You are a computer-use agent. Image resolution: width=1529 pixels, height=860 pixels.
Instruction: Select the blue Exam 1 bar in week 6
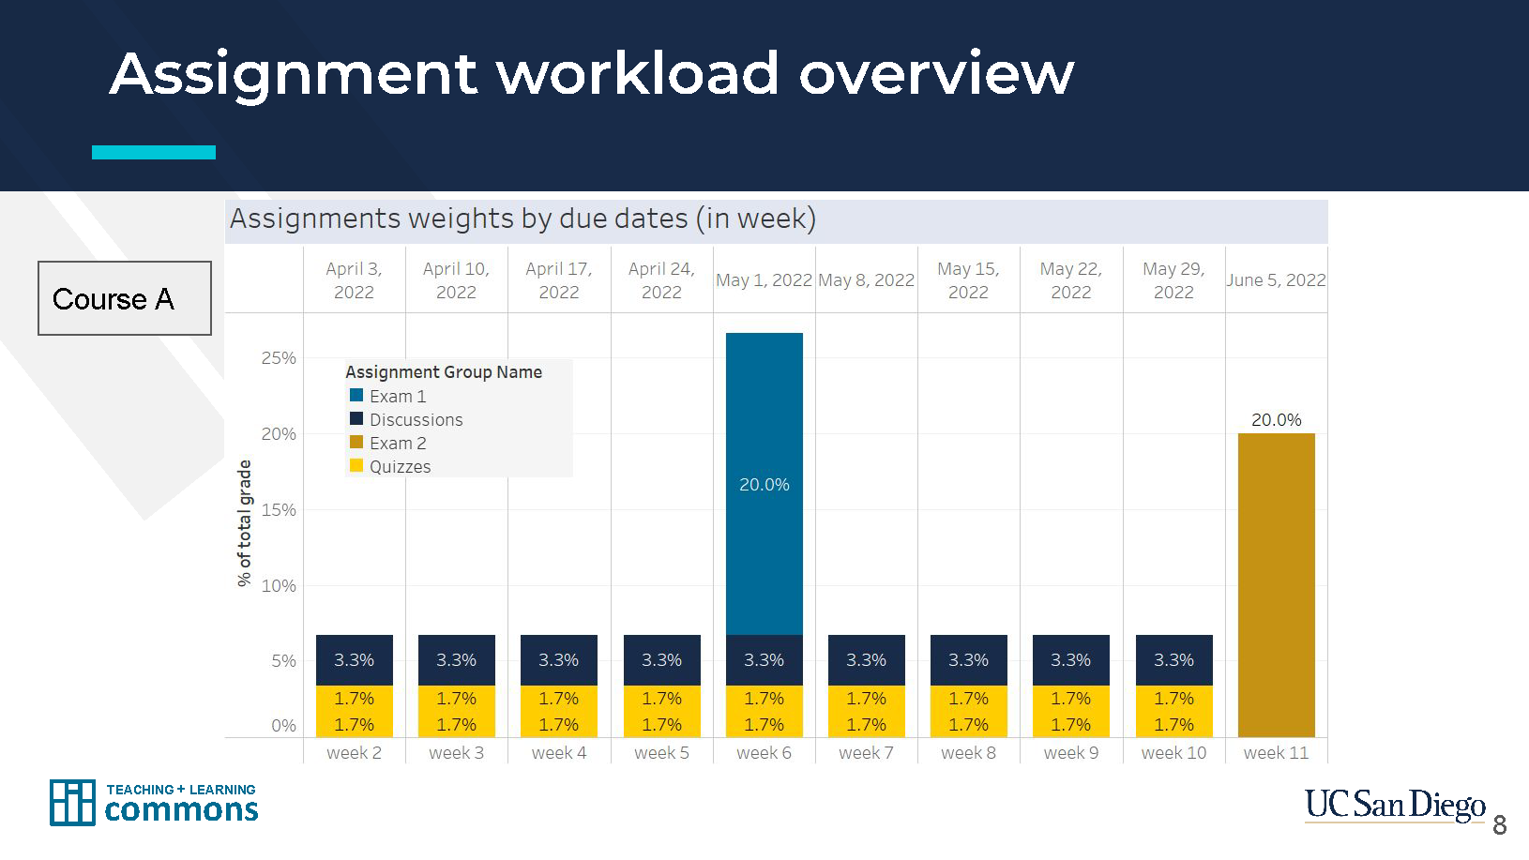[764, 484]
